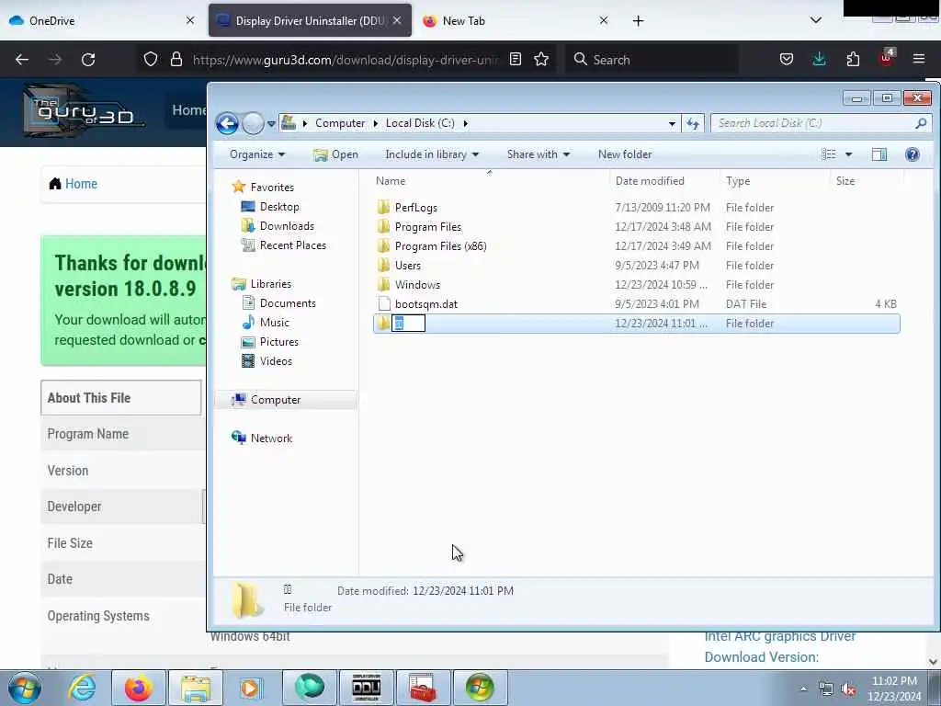Click the refresh button beside the address bar
The width and height of the screenshot is (941, 706).
(x=693, y=123)
